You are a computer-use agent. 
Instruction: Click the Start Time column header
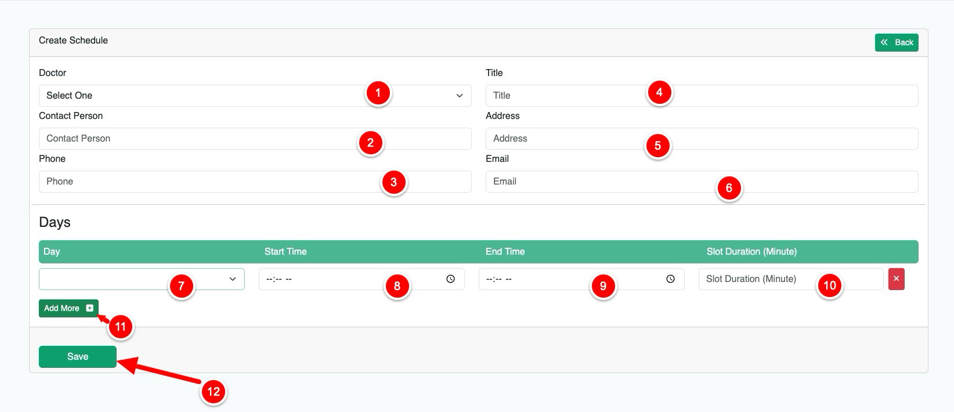click(x=286, y=252)
